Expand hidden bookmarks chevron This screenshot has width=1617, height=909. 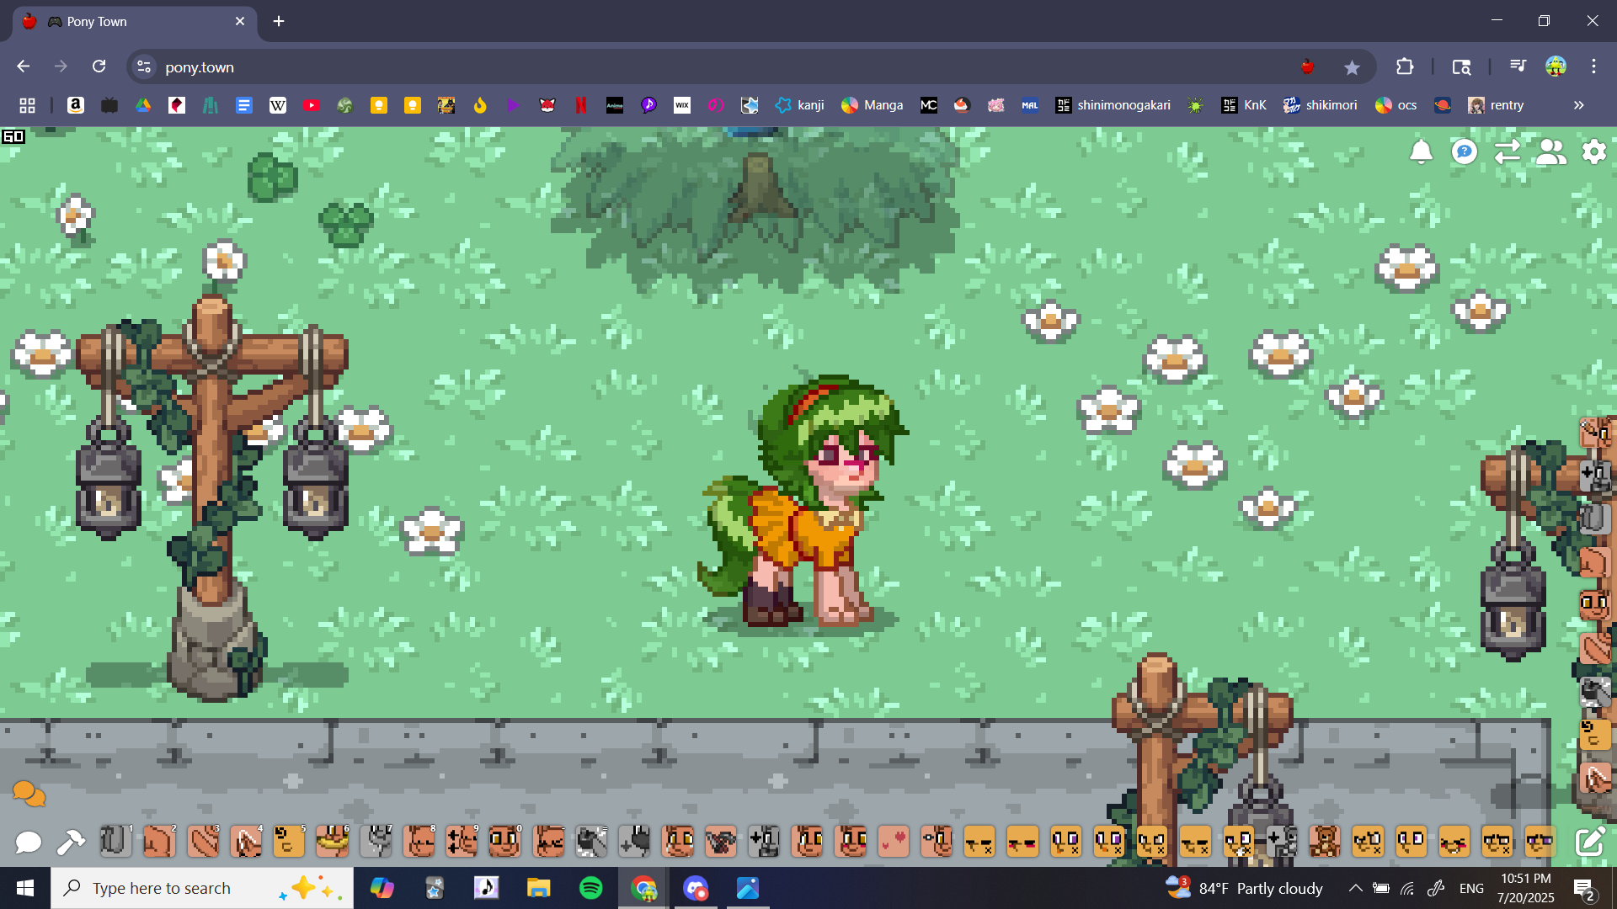tap(1578, 105)
